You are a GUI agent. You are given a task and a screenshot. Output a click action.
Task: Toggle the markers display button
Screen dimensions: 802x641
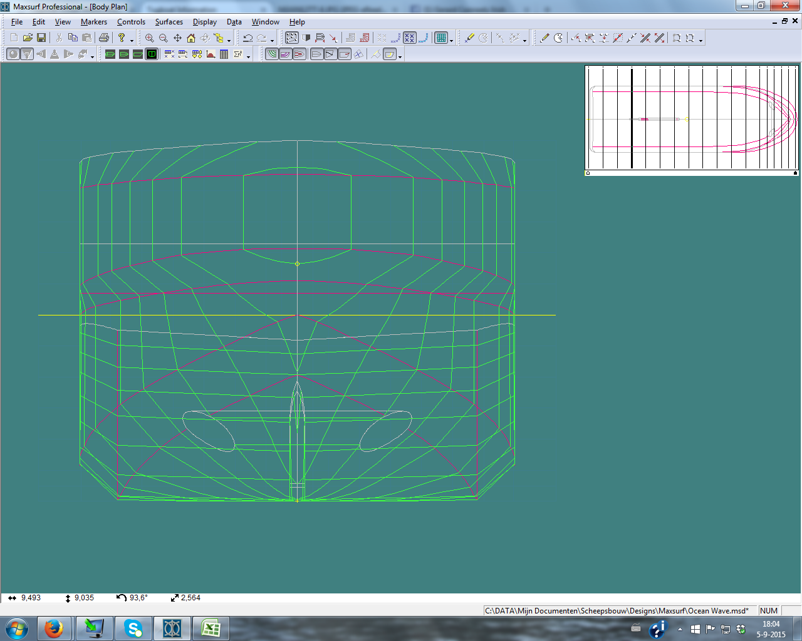coord(410,38)
